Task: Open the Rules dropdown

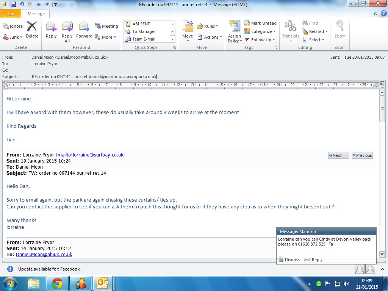Action: [208, 26]
